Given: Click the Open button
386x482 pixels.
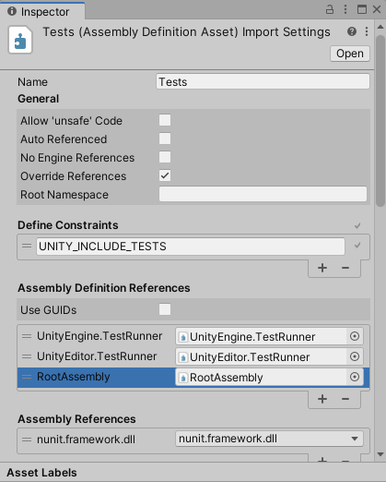Looking at the screenshot, I should [350, 54].
